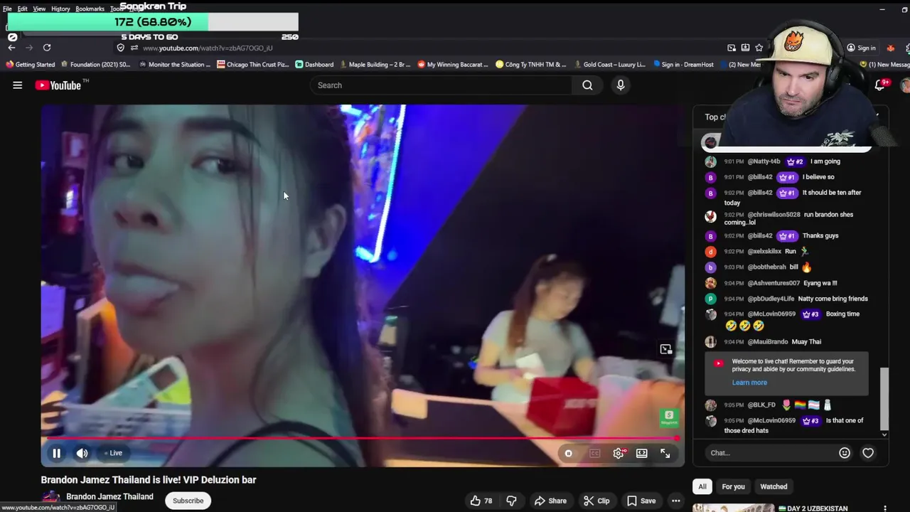Screen dimensions: 910x512
Task: Open the History menu
Action: (x=60, y=9)
